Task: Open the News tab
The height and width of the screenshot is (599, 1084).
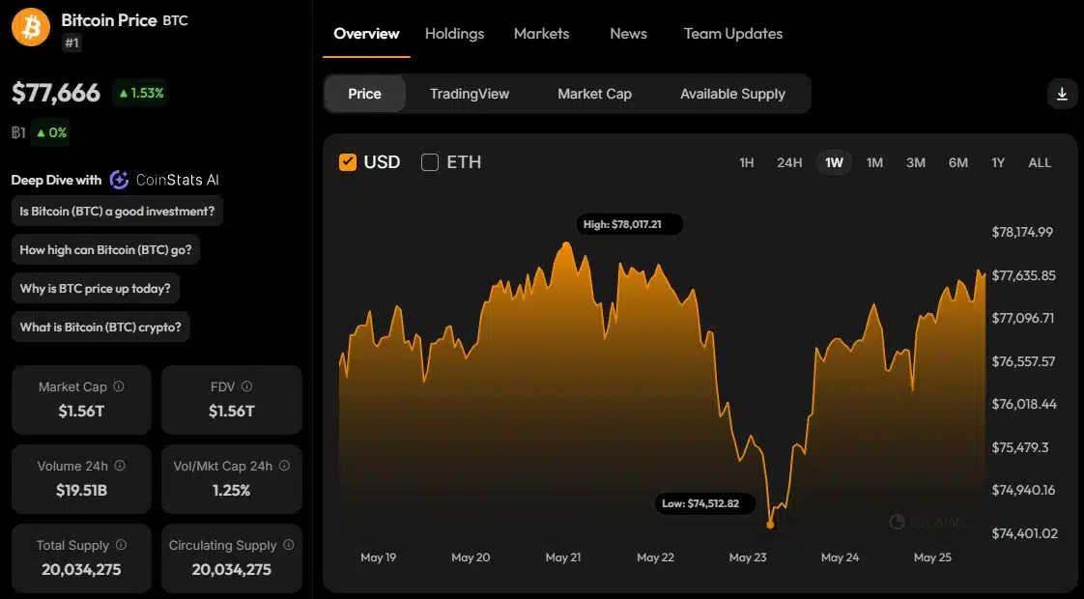Action: click(628, 34)
